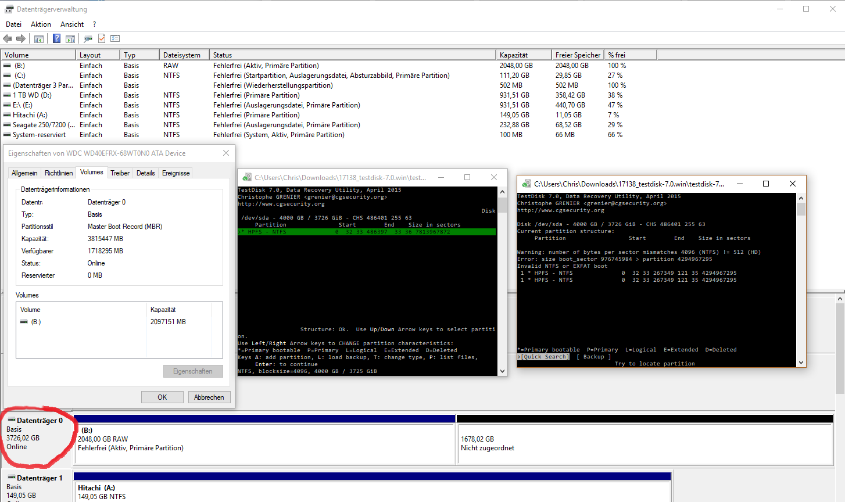Screen dimensions: 845x502
Task: Select the highlighted HPFS - NTFS partition line
Action: pyautogui.click(x=367, y=232)
